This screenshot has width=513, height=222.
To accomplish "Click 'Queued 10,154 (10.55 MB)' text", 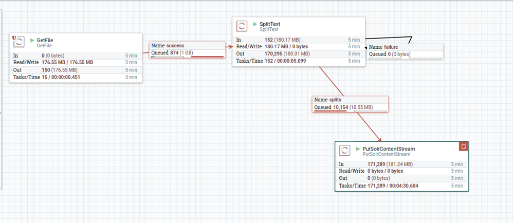I will (x=343, y=107).
